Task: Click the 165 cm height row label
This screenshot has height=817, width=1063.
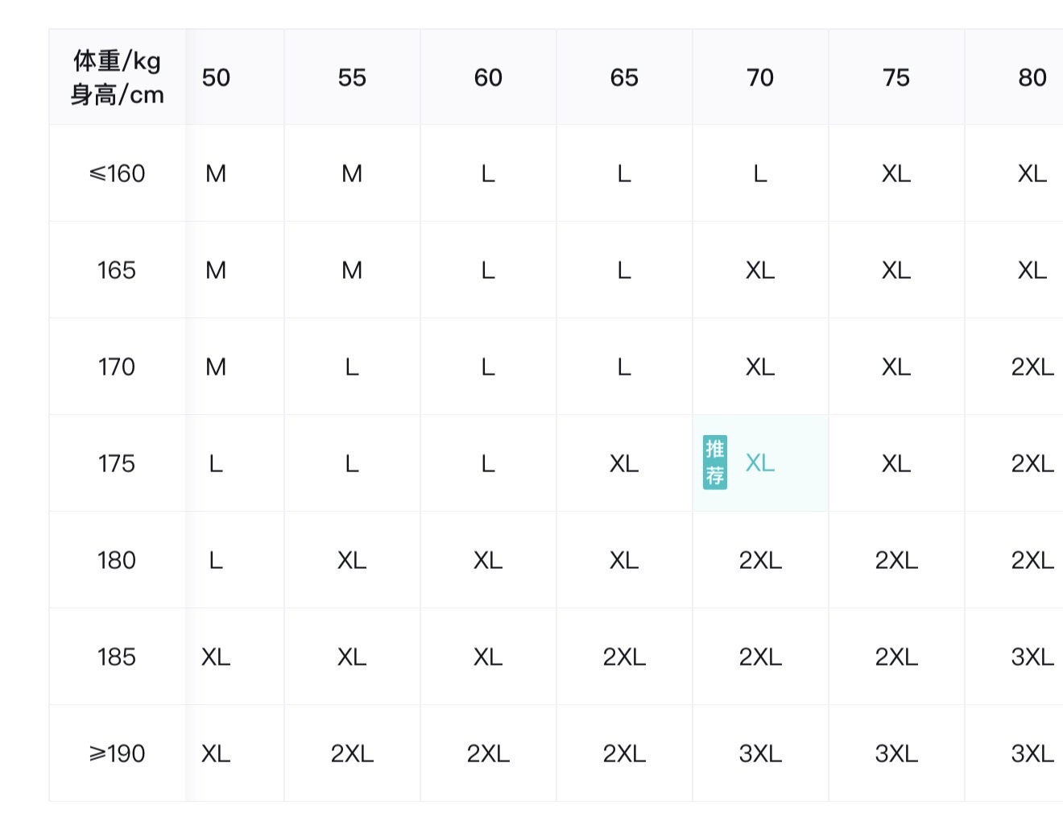Action: point(118,270)
